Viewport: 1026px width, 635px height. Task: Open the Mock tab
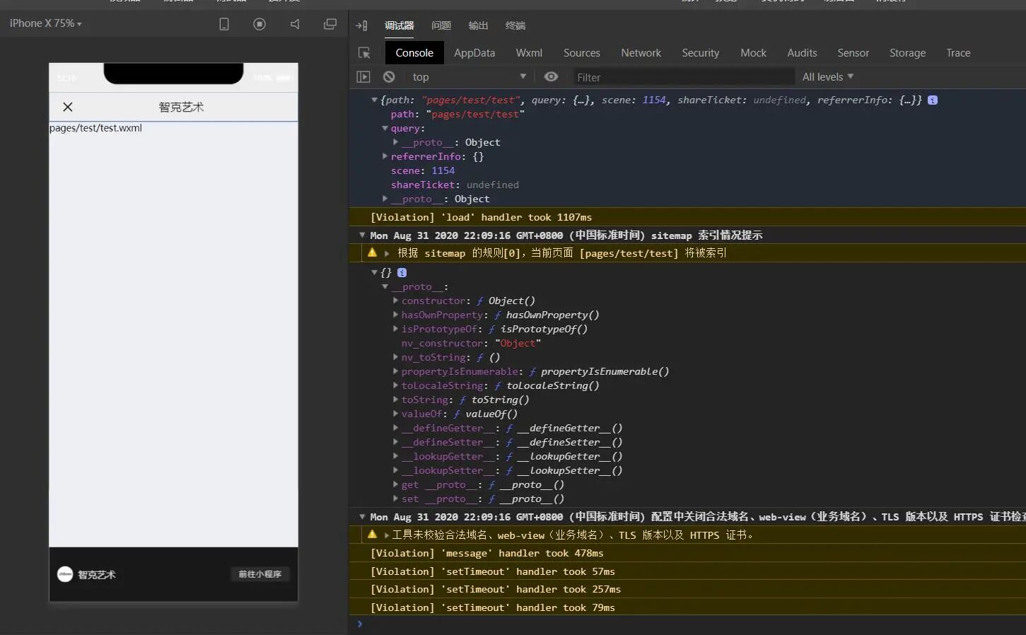[x=754, y=53]
